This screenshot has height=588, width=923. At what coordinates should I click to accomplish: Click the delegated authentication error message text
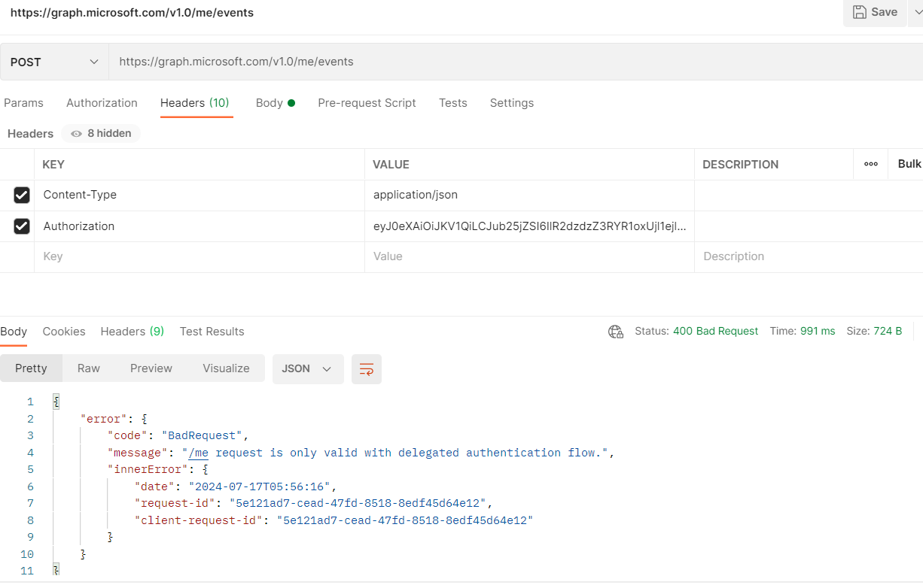(x=395, y=453)
